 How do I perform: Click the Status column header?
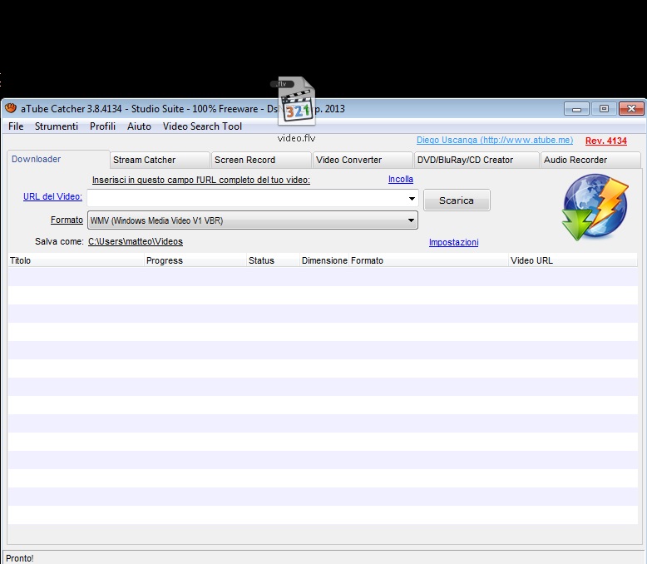coord(273,260)
